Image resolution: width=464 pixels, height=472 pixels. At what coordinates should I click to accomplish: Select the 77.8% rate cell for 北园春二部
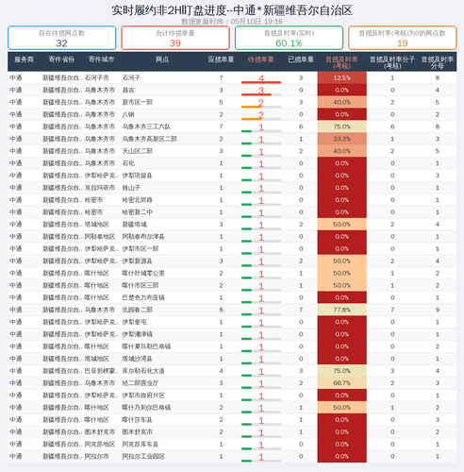tap(341, 310)
